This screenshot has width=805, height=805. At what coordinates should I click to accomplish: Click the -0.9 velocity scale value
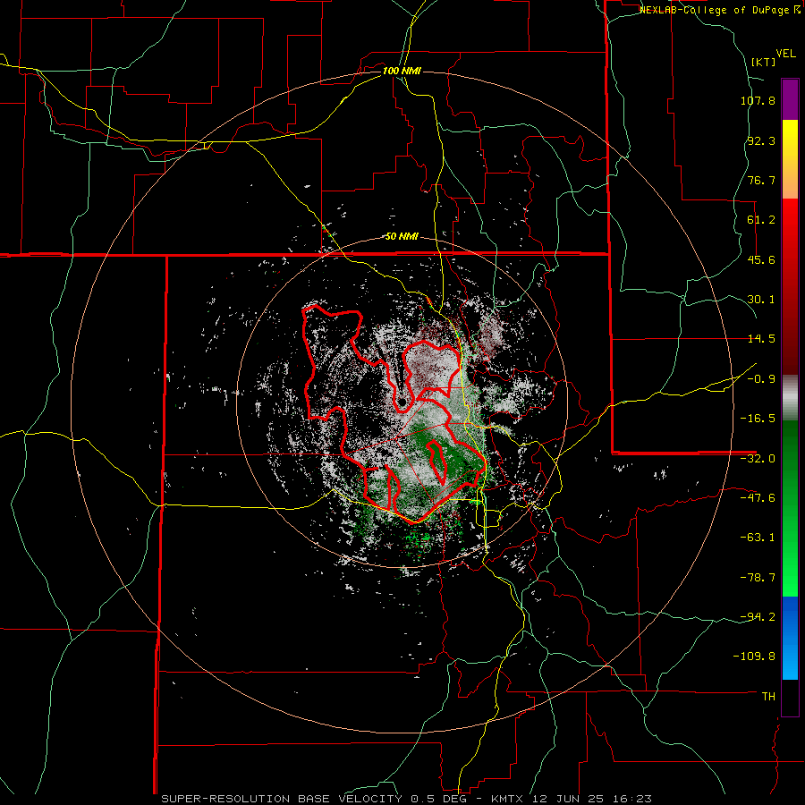point(761,379)
